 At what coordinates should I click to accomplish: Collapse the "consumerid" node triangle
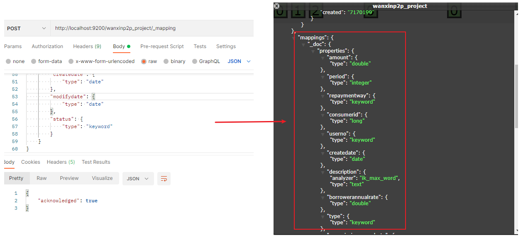point(323,115)
